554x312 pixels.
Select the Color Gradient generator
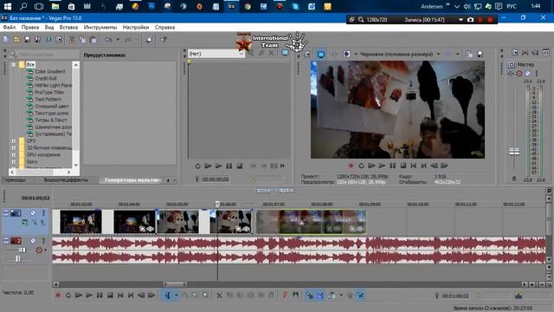tap(50, 71)
